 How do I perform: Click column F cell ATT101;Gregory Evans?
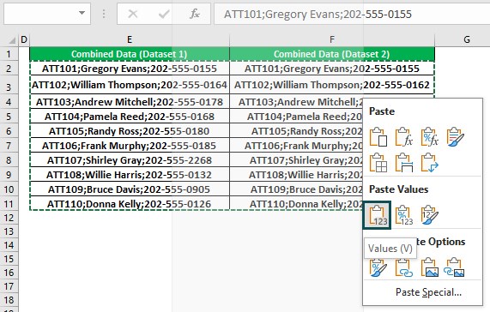pyautogui.click(x=332, y=69)
